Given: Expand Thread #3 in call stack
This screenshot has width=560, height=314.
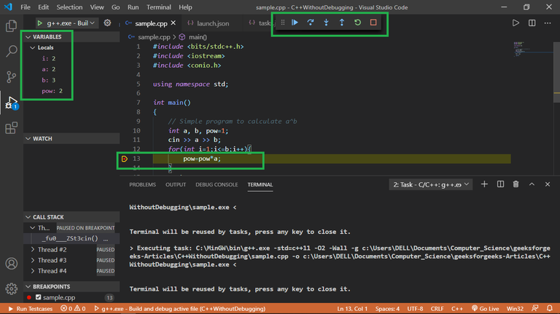Looking at the screenshot, I should [x=33, y=260].
